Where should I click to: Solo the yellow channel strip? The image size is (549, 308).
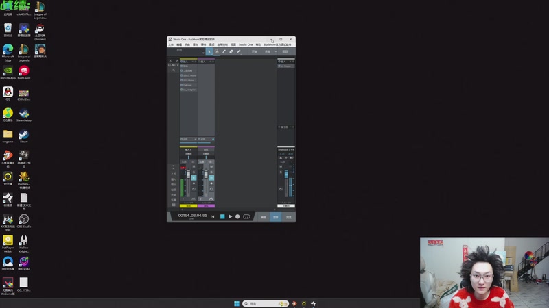point(194,172)
